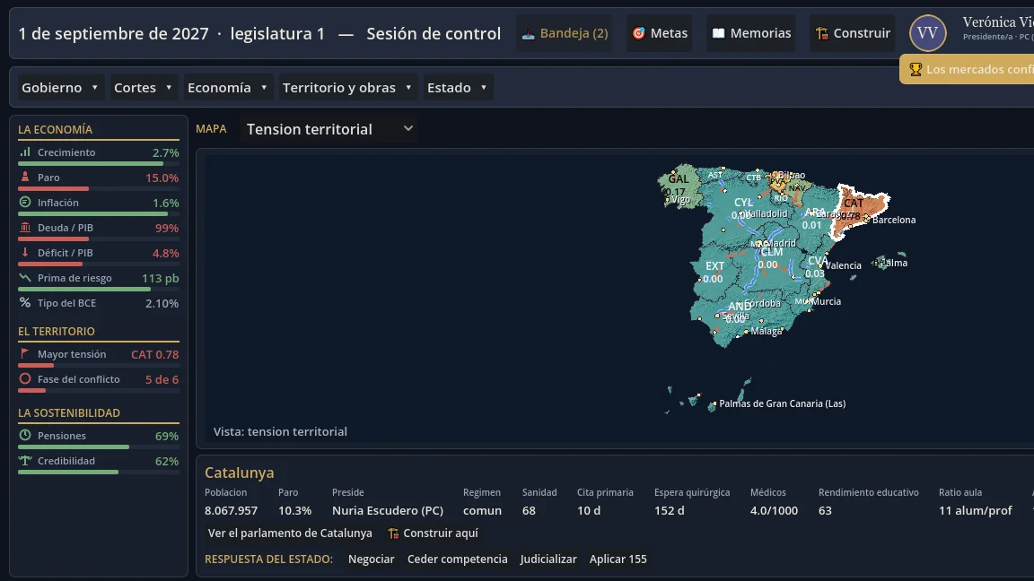Click the Nuria Escudero (PC) name
Screen dimensions: 1034x581
(x=388, y=510)
